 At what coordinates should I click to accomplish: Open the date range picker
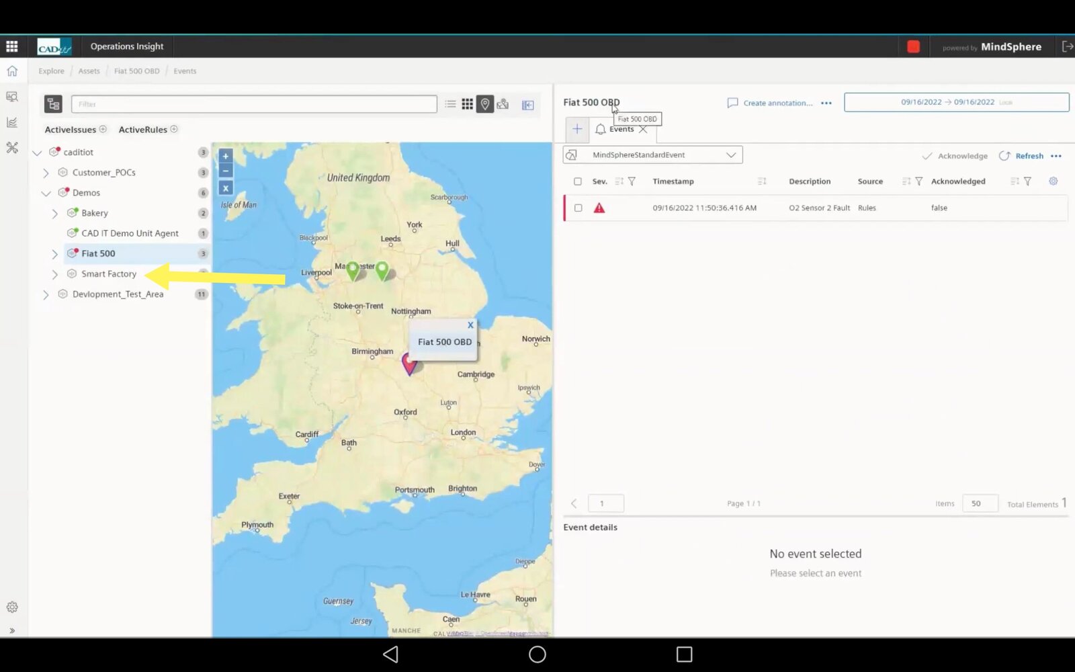click(x=957, y=102)
